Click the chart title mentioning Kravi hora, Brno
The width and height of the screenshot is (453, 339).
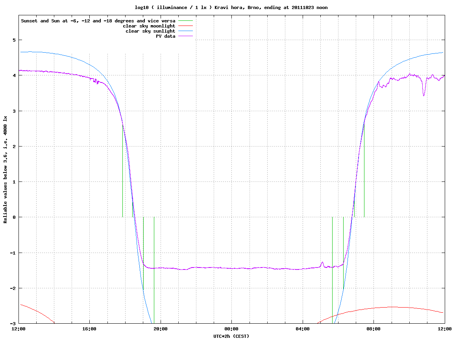pos(231,7)
